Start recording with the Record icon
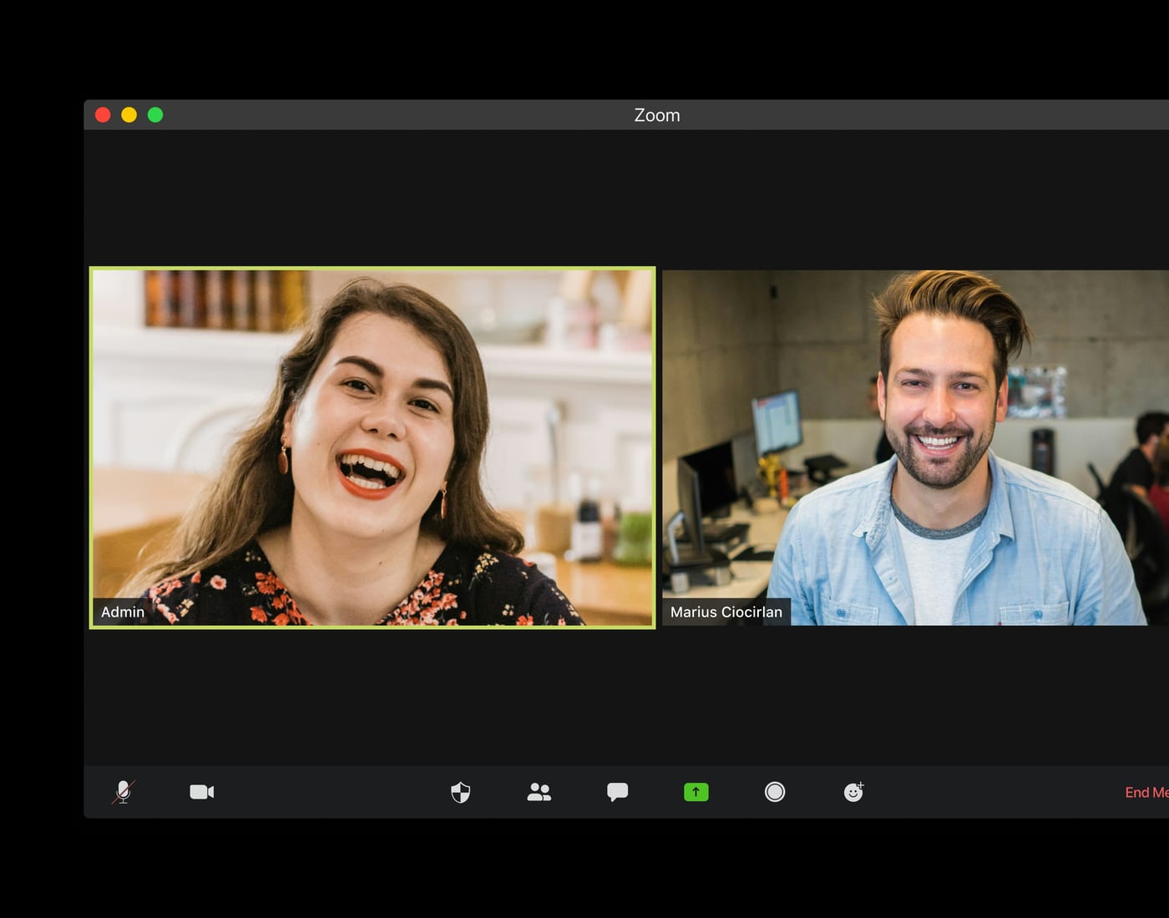The width and height of the screenshot is (1169, 918). 775,792
